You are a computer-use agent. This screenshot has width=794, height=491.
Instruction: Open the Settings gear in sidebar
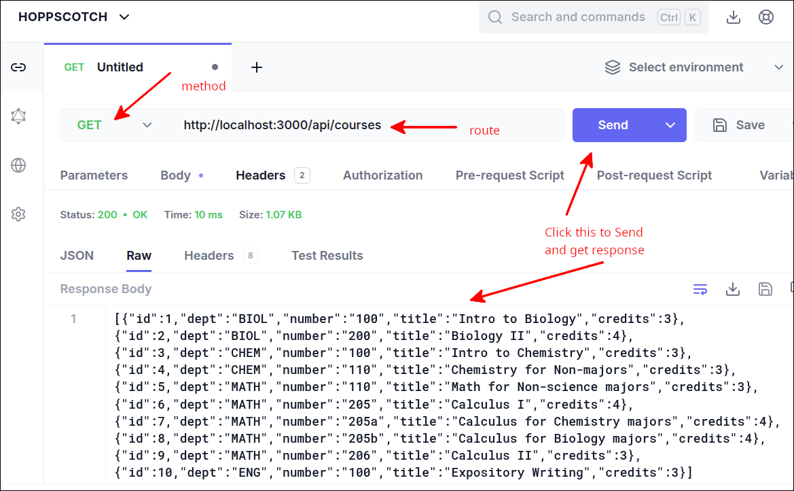pos(18,214)
